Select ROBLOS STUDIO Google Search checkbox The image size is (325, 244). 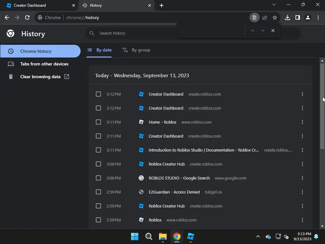pyautogui.click(x=98, y=178)
